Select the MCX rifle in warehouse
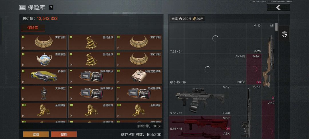The width and height of the screenshot is (309, 139). pos(200,100)
